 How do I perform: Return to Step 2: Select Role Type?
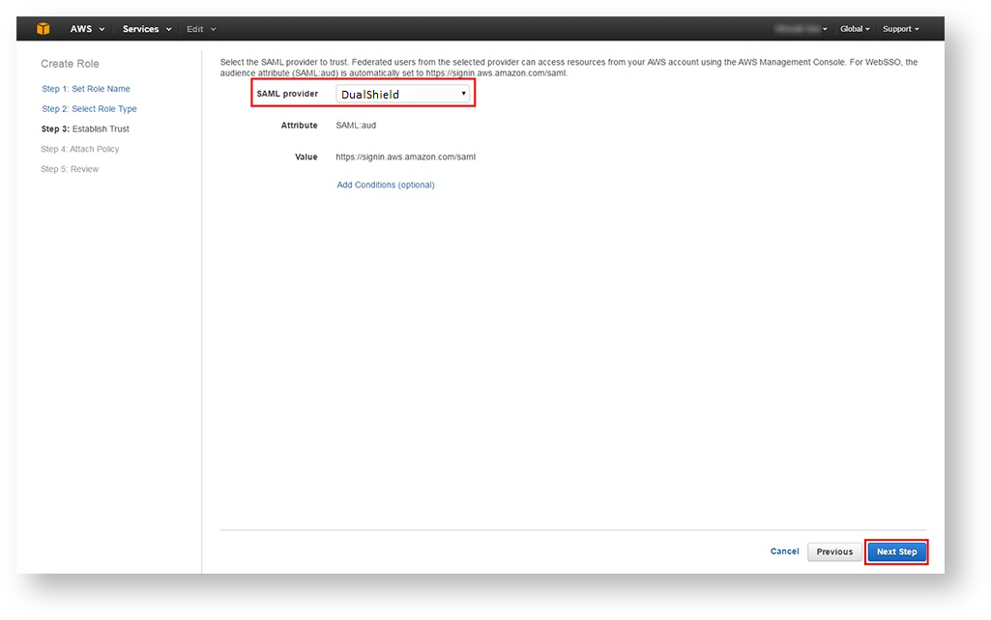89,109
